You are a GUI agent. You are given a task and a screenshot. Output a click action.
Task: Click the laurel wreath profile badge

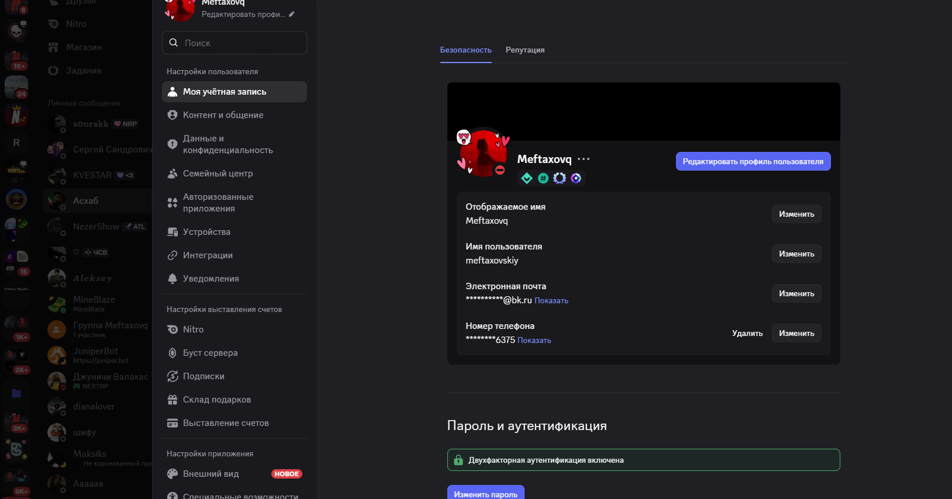click(560, 178)
